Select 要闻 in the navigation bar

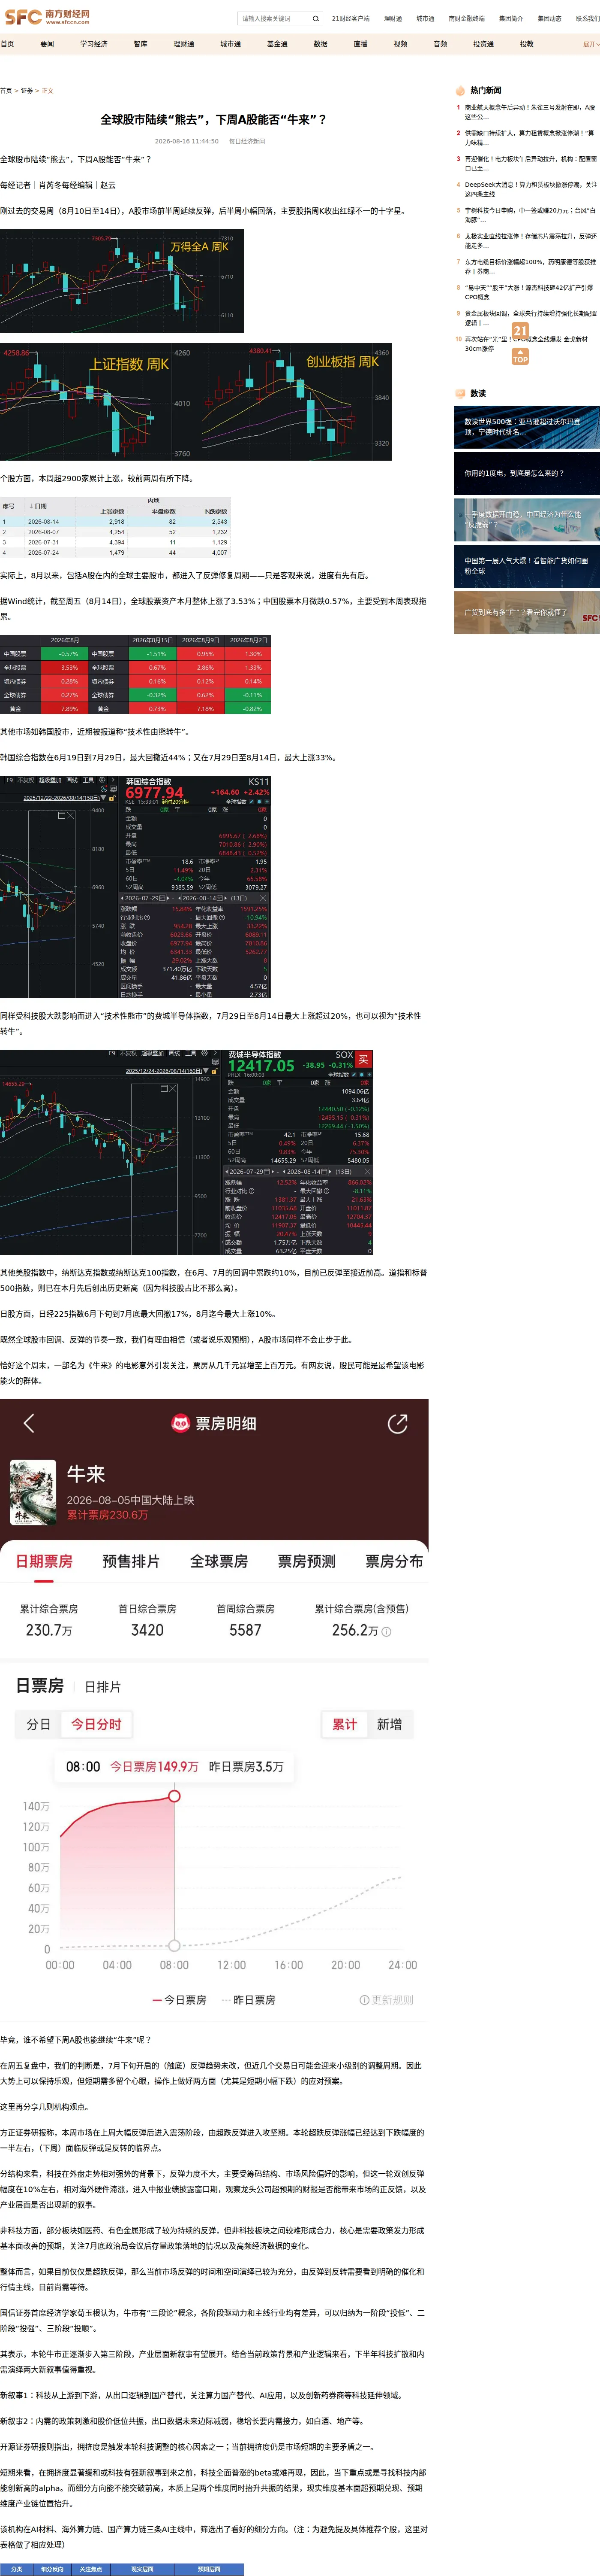coord(47,44)
